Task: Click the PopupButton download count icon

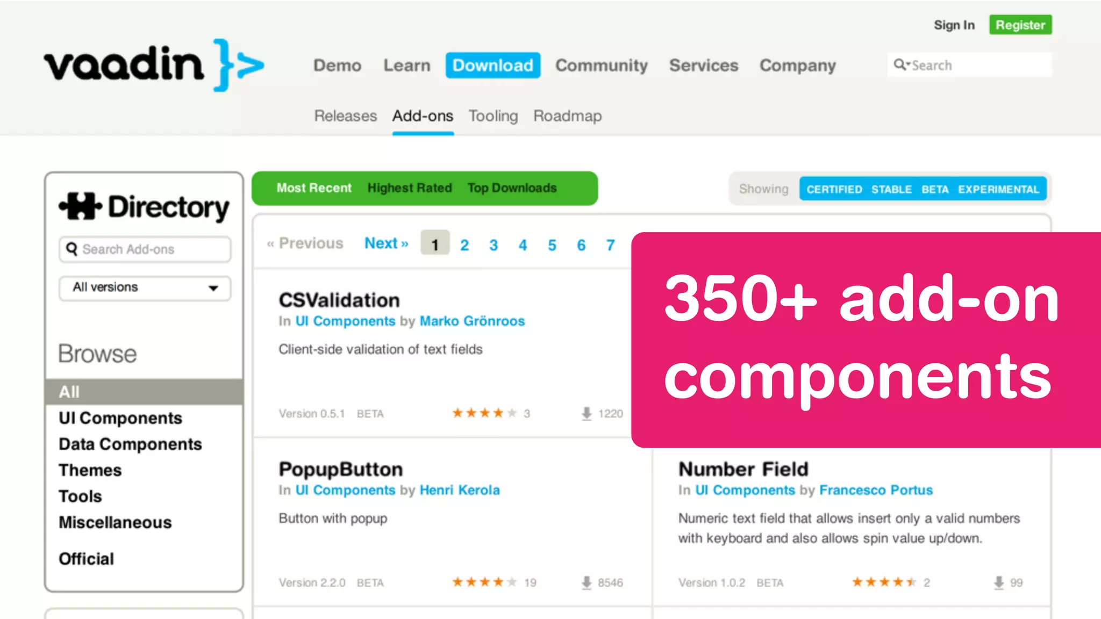Action: click(587, 582)
